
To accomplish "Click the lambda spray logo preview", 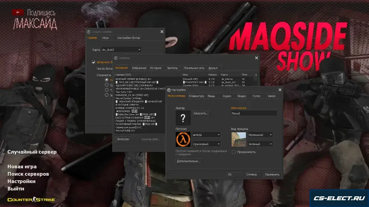I will [x=183, y=139].
